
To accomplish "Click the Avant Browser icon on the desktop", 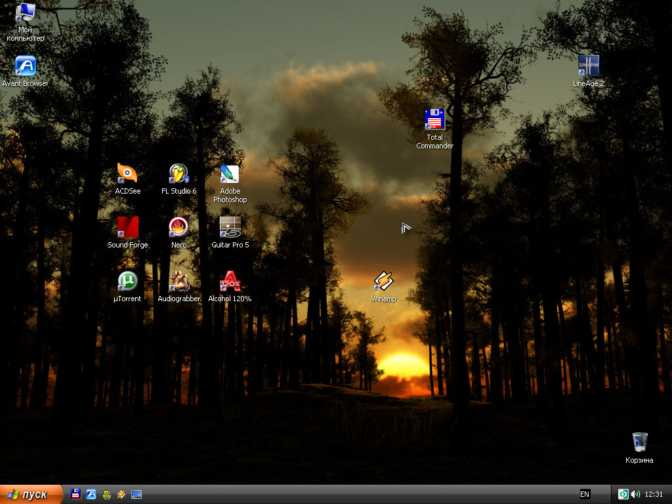I will pyautogui.click(x=26, y=66).
